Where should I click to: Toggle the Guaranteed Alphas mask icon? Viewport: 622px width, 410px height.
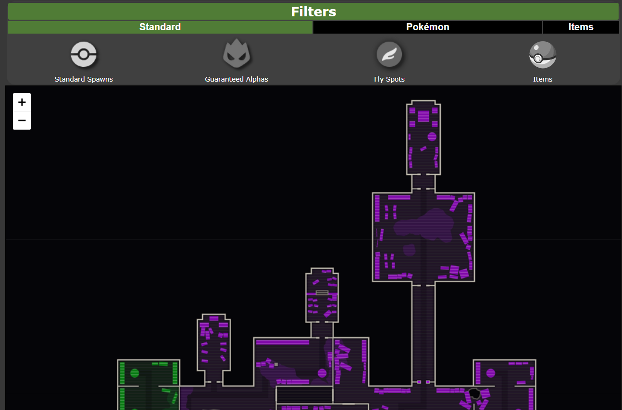pos(236,54)
